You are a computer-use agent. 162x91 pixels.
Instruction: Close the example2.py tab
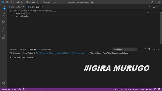(42, 7)
